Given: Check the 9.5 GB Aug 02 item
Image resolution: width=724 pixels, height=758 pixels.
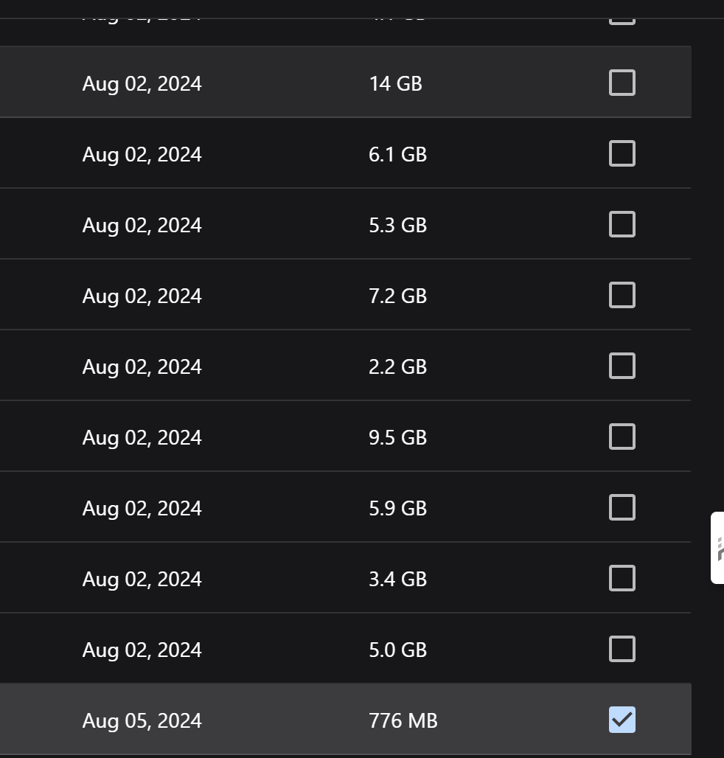Looking at the screenshot, I should coord(622,437).
